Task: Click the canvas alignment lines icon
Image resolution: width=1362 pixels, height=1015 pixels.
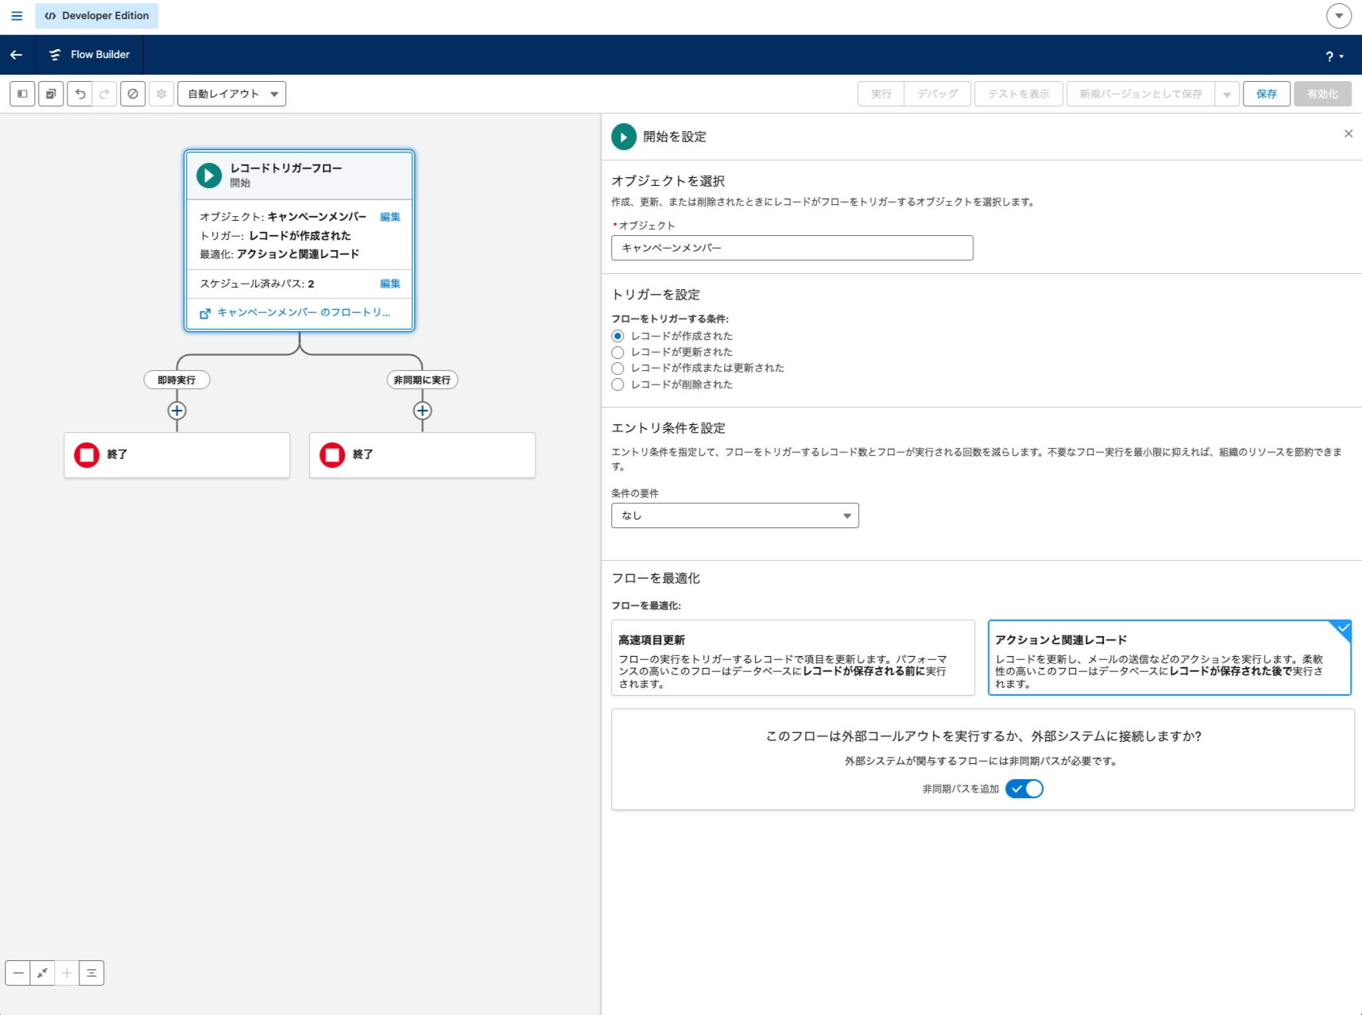Action: (x=91, y=973)
